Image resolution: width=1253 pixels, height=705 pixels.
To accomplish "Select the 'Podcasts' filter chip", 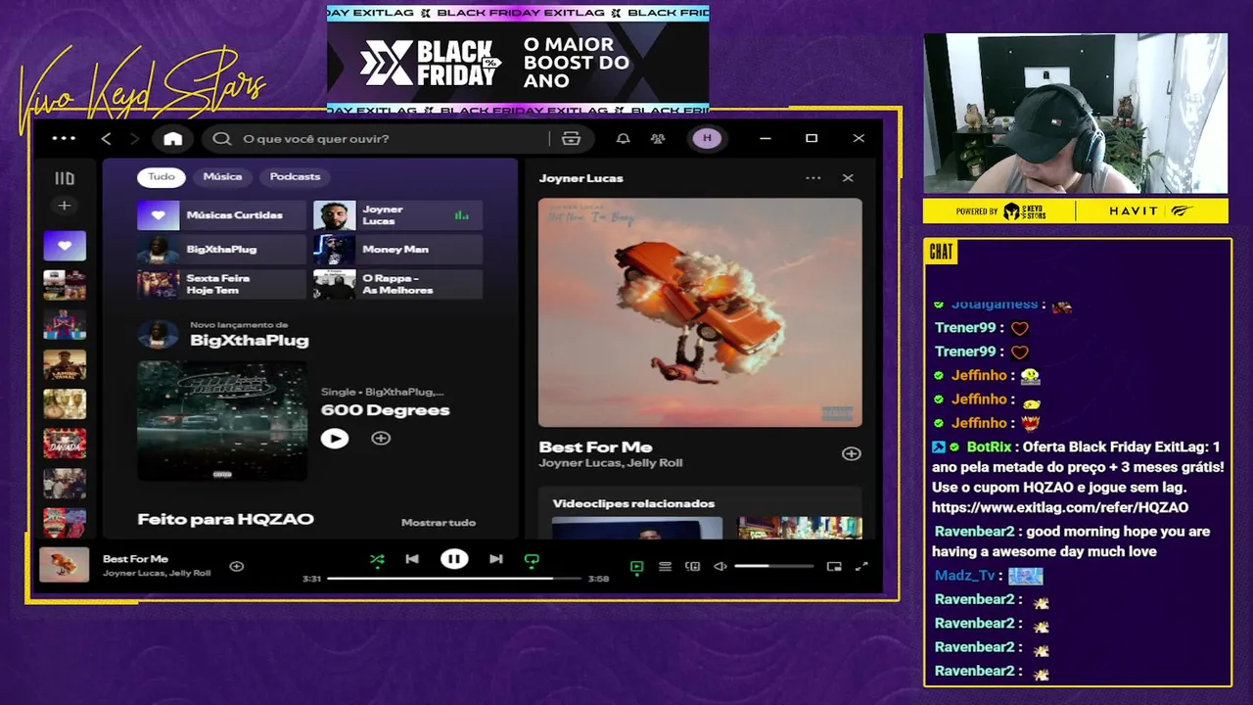I will 295,176.
